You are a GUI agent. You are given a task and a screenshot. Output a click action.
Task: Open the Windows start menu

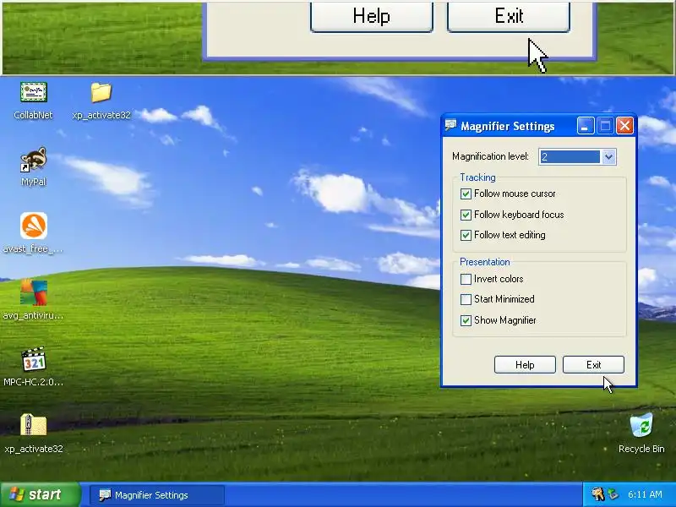coord(41,494)
